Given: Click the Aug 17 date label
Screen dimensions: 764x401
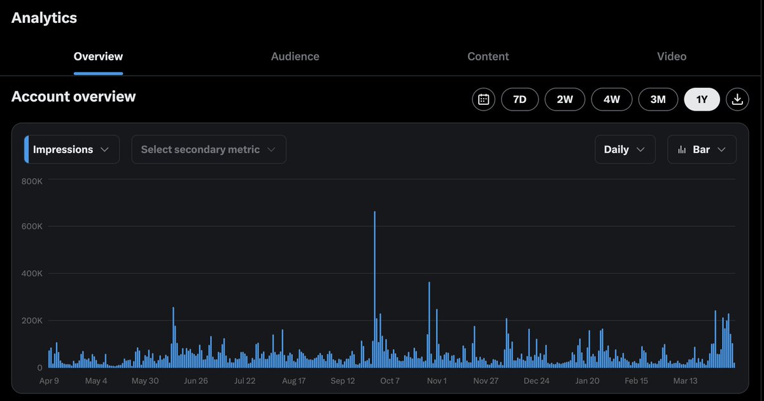Looking at the screenshot, I should 294,381.
